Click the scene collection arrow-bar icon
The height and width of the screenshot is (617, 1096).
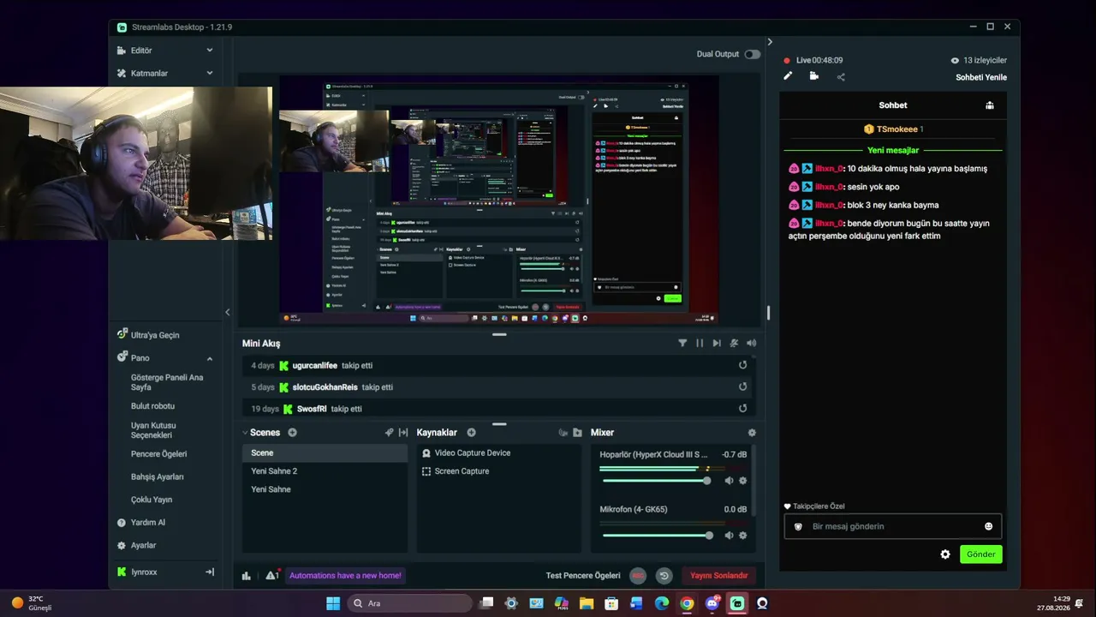[403, 433]
